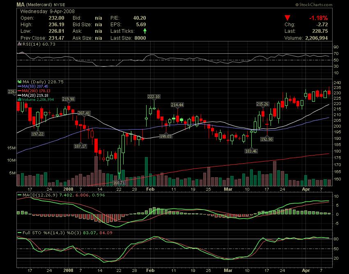The image size is (349, 274).
Task: Click the MA(50) 207.45 legend entry
Action: (35, 86)
